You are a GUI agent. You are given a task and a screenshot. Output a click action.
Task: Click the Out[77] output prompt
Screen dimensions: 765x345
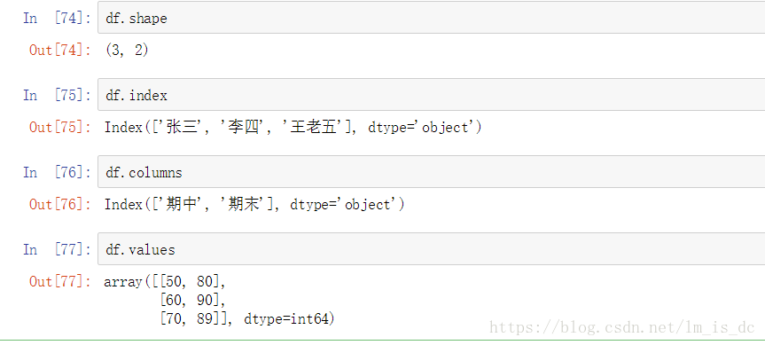pyautogui.click(x=59, y=281)
